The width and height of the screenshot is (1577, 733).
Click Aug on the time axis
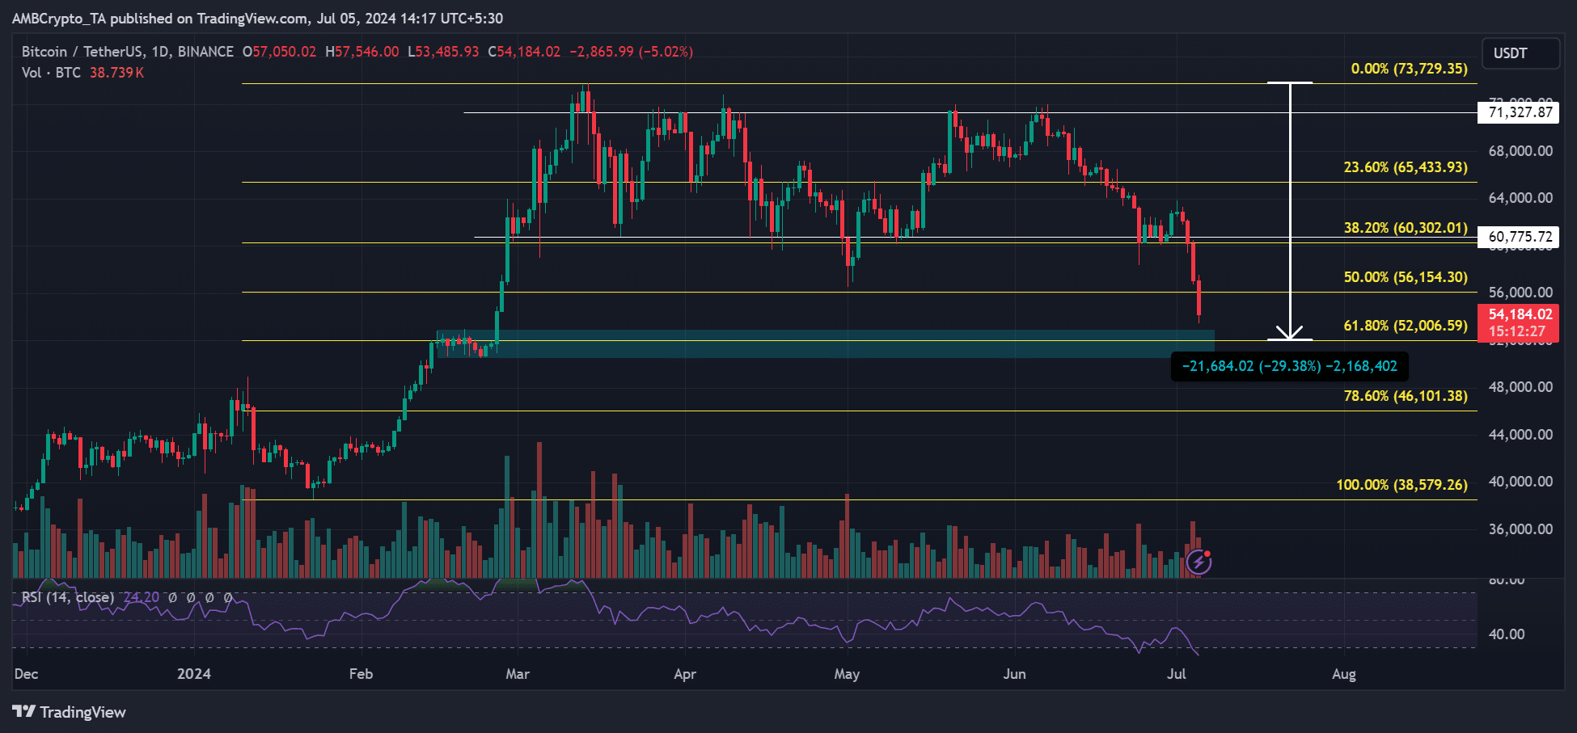coord(1344,674)
